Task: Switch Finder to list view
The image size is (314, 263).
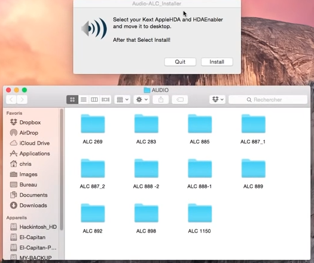Action: 84,99
